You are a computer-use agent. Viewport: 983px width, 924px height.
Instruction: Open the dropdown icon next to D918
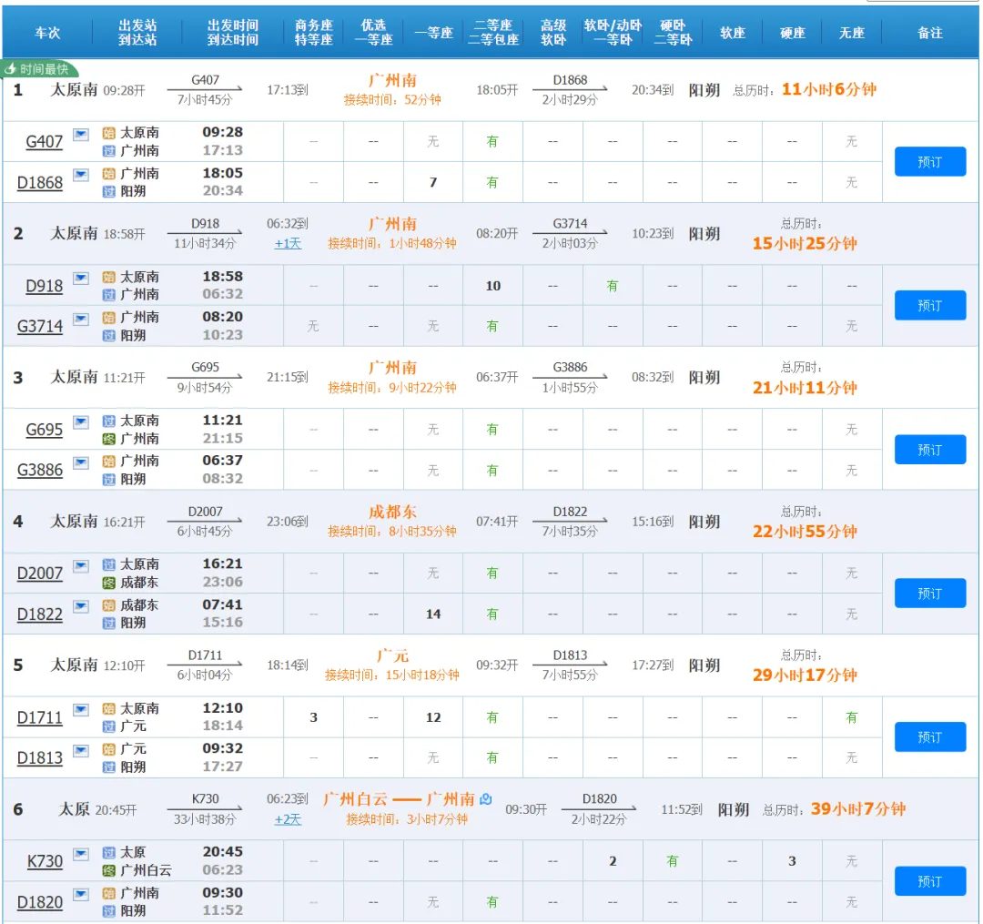[x=81, y=279]
